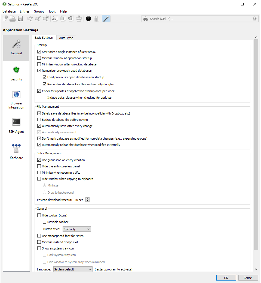This screenshot has width=261, height=283.
Task: Increase the Favicon download timeout value
Action: 87,198
